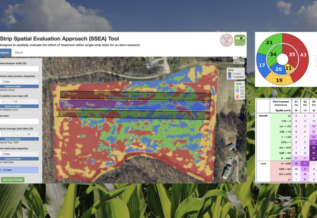Click the green NMSP logo
317x218 pixels.
click(x=240, y=40)
